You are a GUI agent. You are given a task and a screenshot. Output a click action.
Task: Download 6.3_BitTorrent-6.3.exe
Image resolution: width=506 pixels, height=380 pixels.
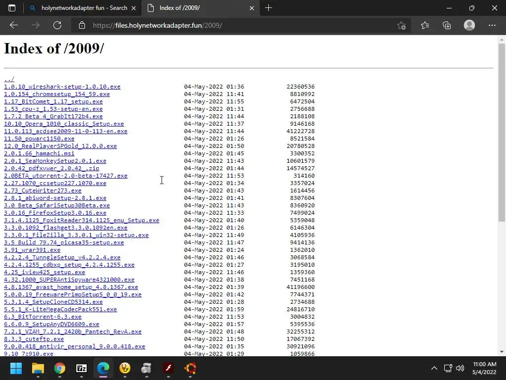click(42, 317)
